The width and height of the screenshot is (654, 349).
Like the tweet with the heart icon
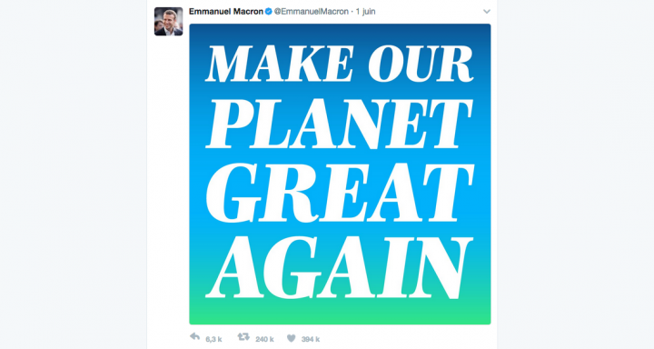292,338
